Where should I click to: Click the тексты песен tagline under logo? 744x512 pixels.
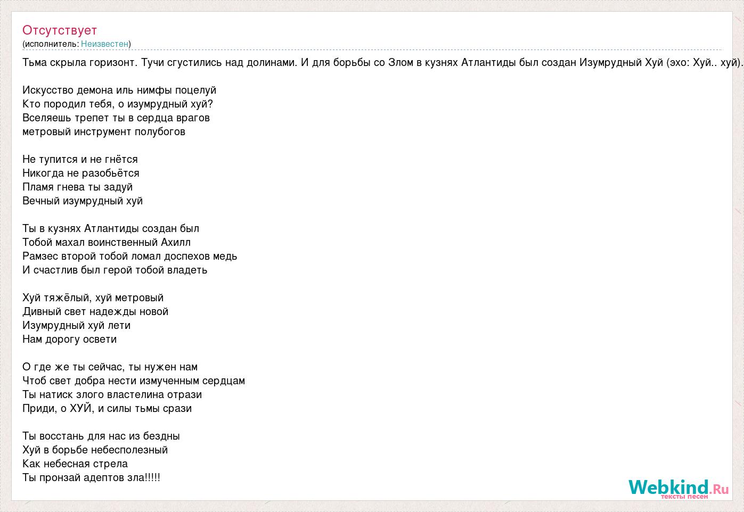pos(684,496)
